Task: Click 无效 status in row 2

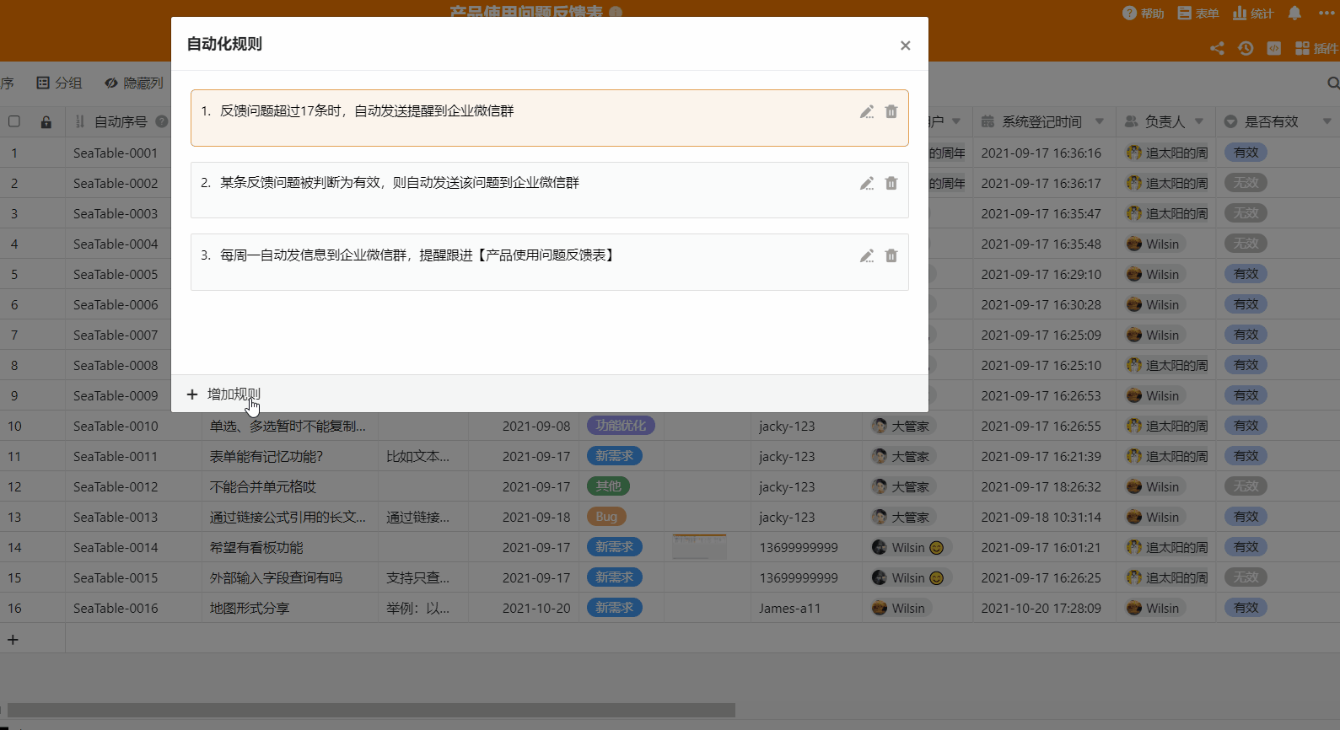Action: (1246, 183)
